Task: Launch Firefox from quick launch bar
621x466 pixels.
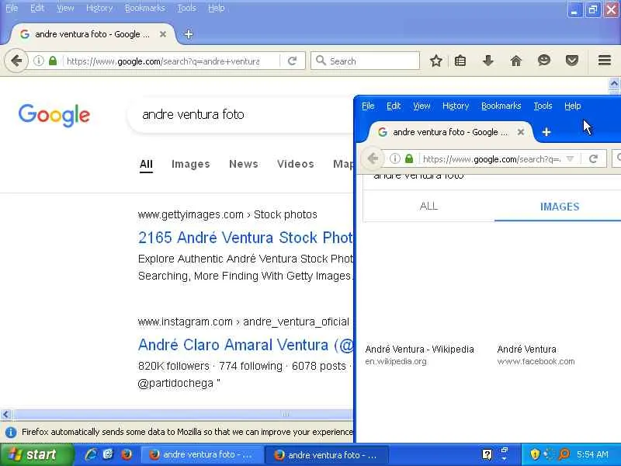Action: [x=127, y=454]
